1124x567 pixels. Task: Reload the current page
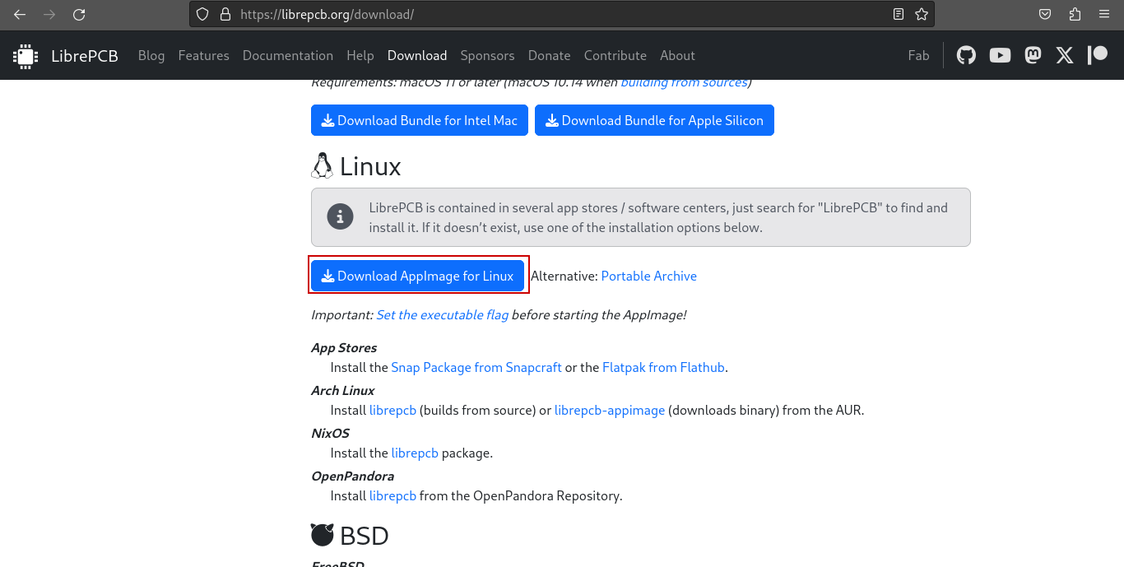pos(78,13)
